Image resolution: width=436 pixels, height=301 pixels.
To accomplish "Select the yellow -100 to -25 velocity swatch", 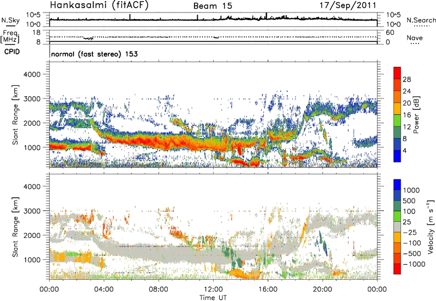I will pos(397,237).
